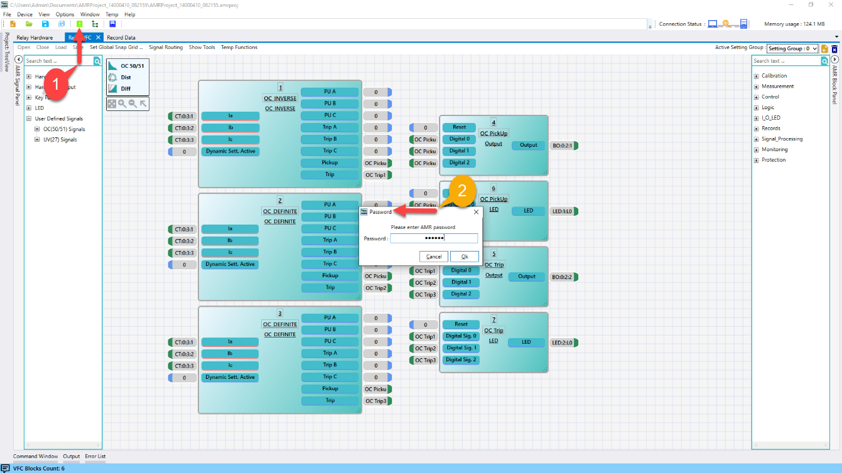Screen dimensions: 842x473
Task: Expand the Calibration tree node
Action: [x=756, y=77]
